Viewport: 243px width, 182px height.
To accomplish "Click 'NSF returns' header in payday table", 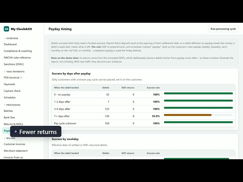I will point(128,88).
